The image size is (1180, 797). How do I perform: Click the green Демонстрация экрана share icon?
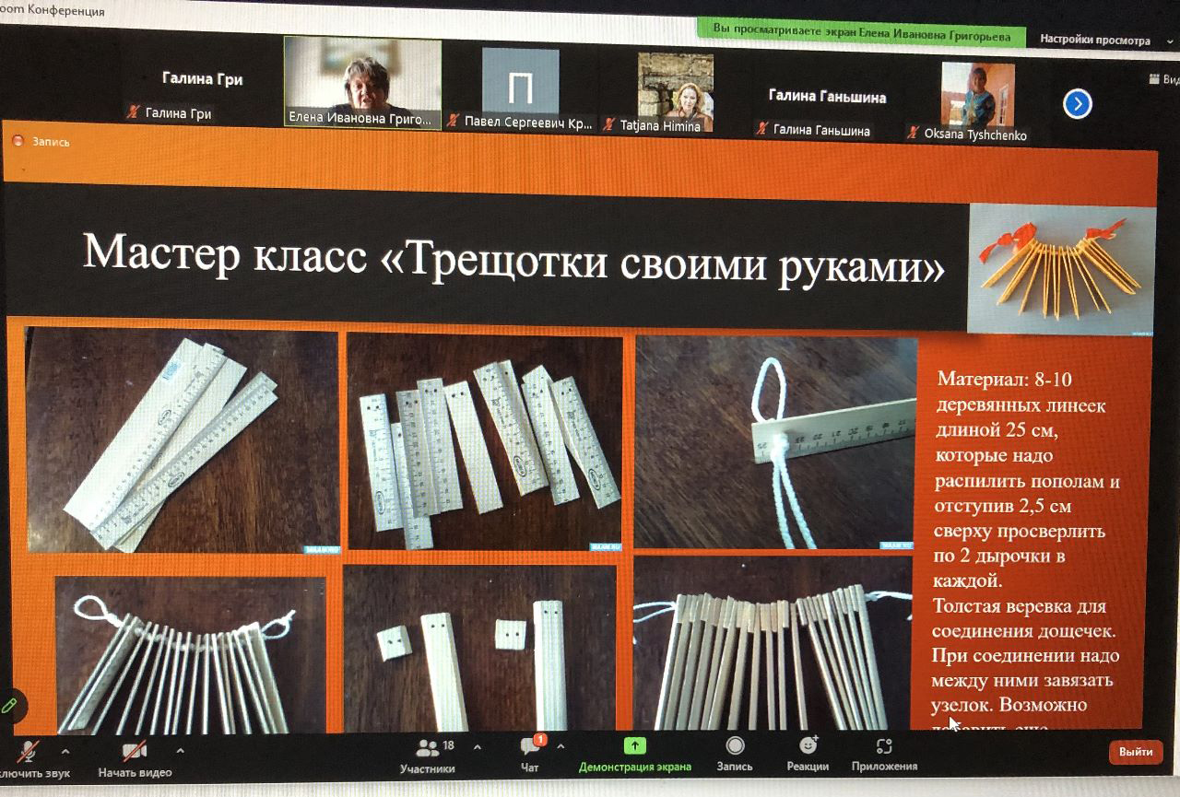coord(634,746)
